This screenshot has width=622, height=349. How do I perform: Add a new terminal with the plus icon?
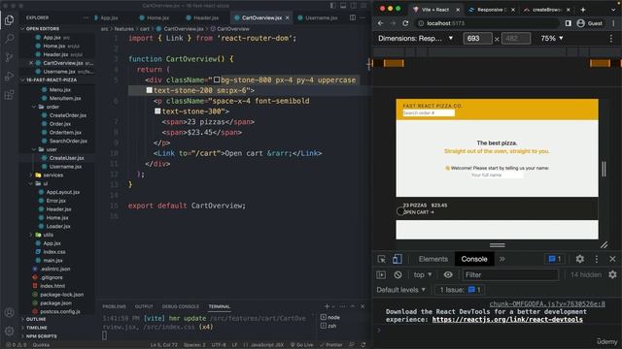pyautogui.click(x=327, y=306)
